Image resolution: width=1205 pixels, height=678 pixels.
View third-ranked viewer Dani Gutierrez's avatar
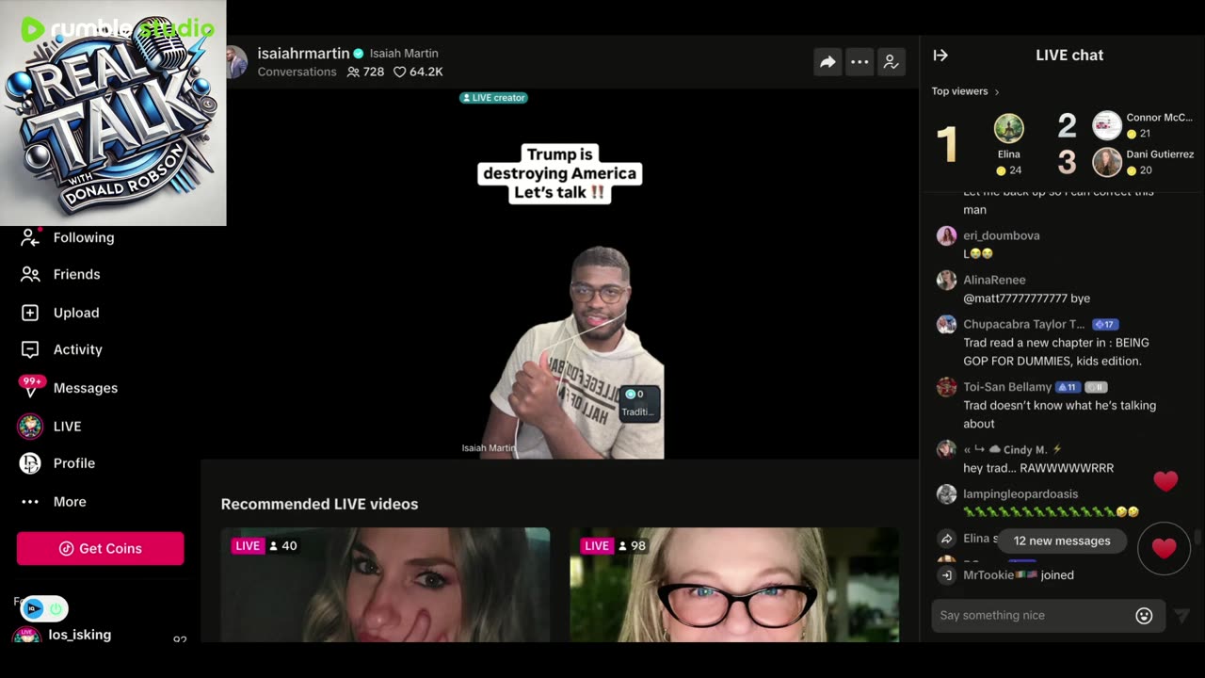pyautogui.click(x=1107, y=162)
